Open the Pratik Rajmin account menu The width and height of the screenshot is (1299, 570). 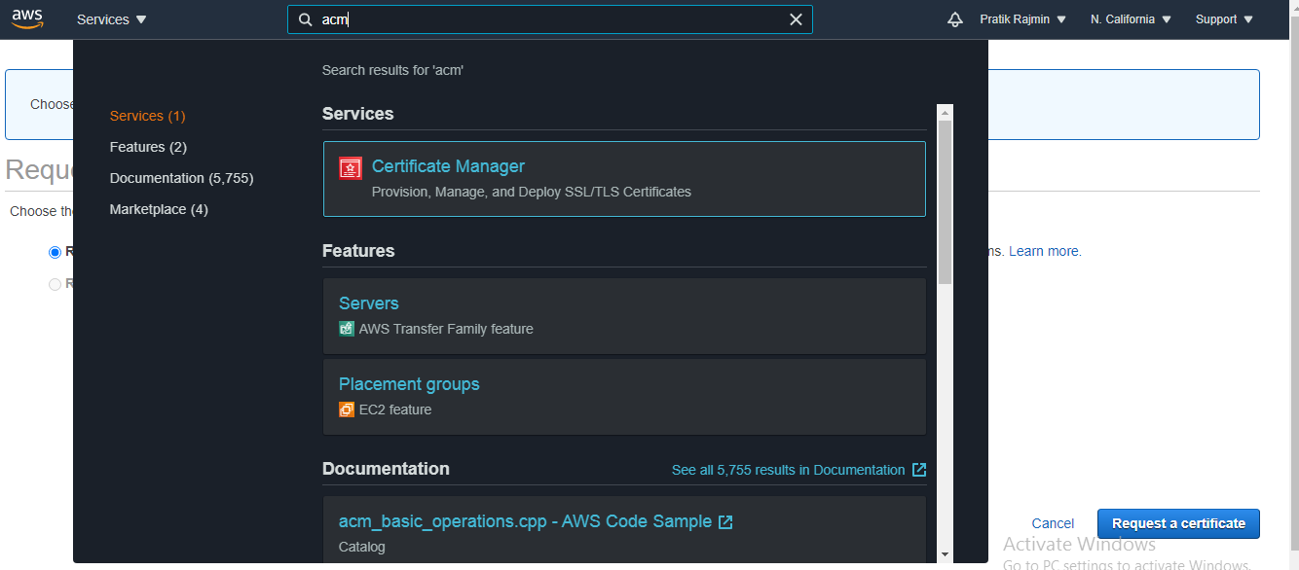click(x=1022, y=19)
